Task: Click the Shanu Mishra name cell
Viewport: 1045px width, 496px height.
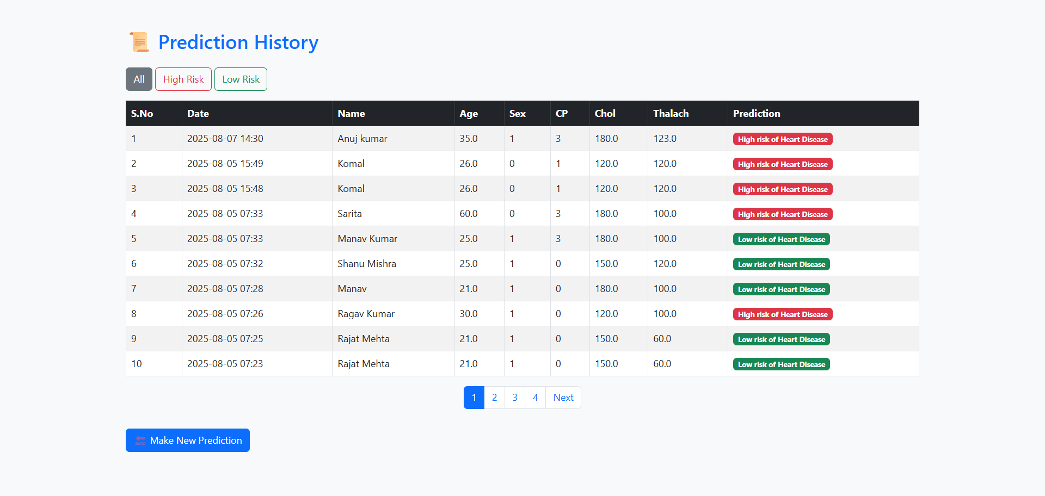Action: (x=366, y=264)
